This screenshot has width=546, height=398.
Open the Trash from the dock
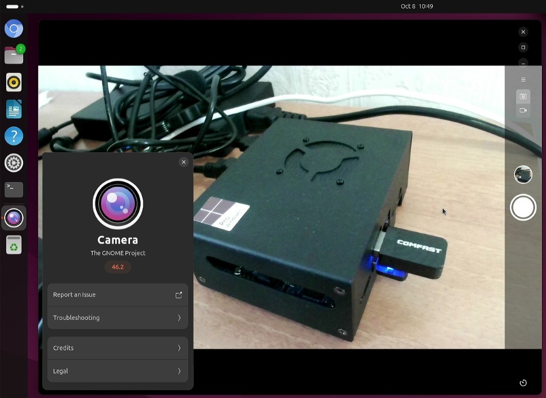click(x=14, y=245)
